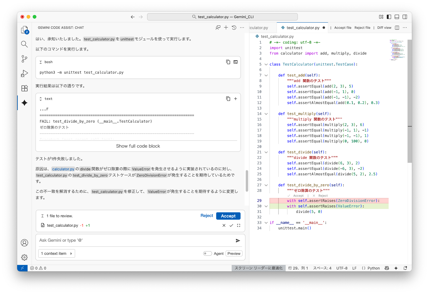429x294 pixels.
Task: Expand the 1 context item dropdown
Action: pyautogui.click(x=57, y=253)
